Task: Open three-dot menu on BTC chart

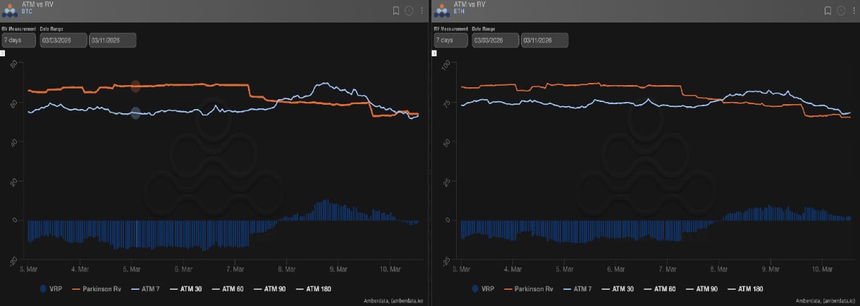Action: click(422, 11)
